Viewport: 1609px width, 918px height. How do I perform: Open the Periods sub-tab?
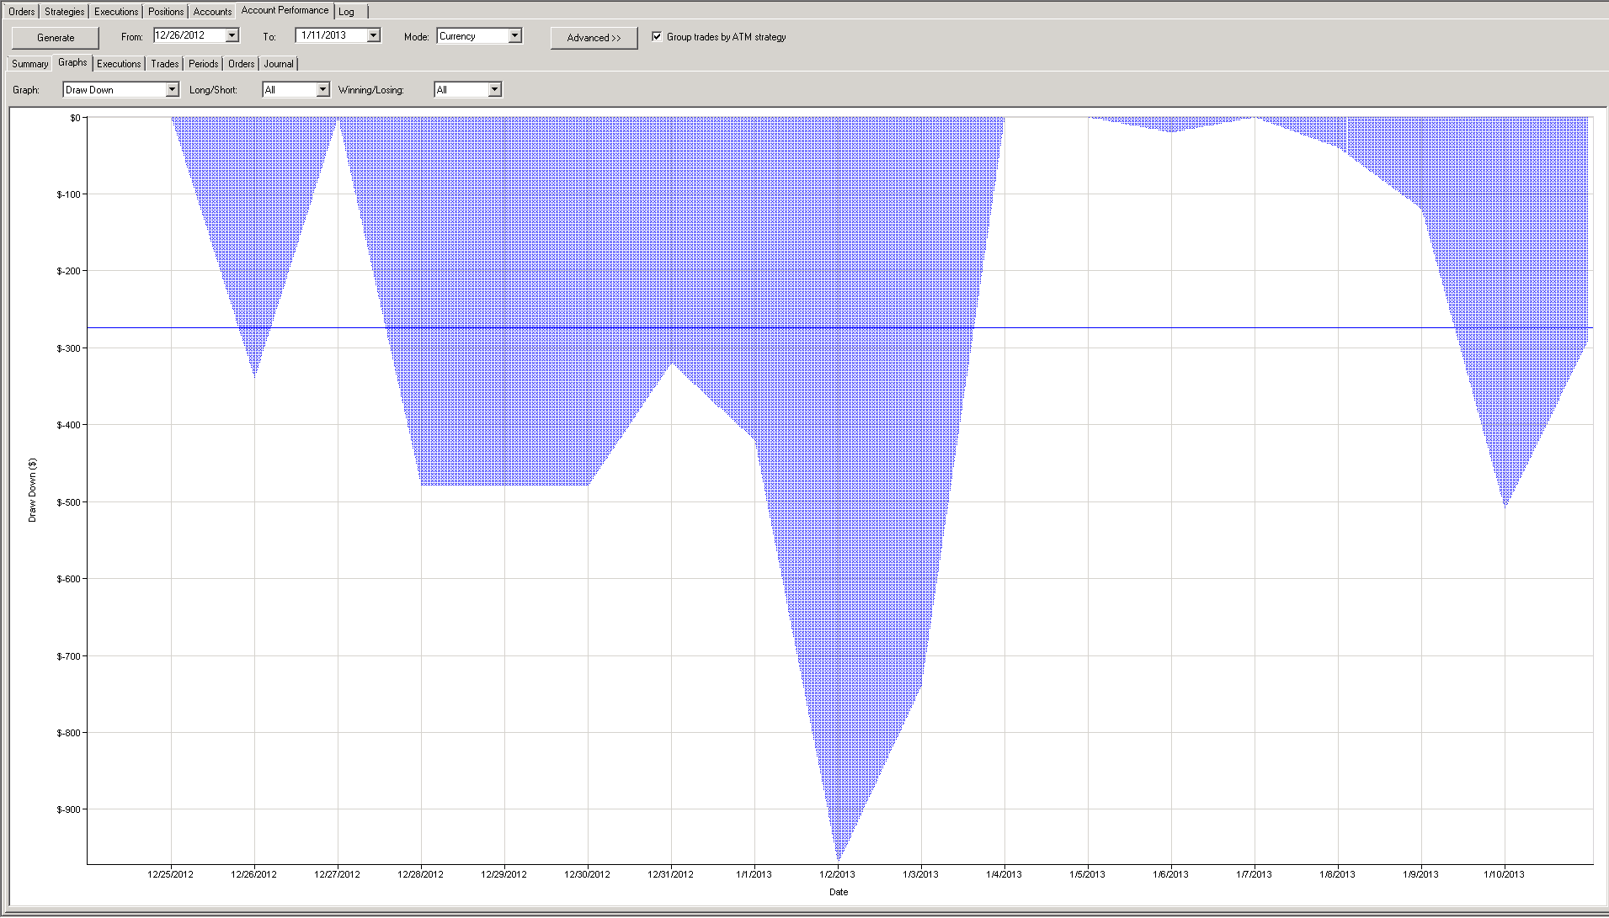pyautogui.click(x=203, y=64)
